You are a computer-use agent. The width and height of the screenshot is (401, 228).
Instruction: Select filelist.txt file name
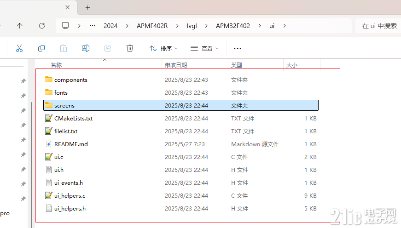pos(66,131)
